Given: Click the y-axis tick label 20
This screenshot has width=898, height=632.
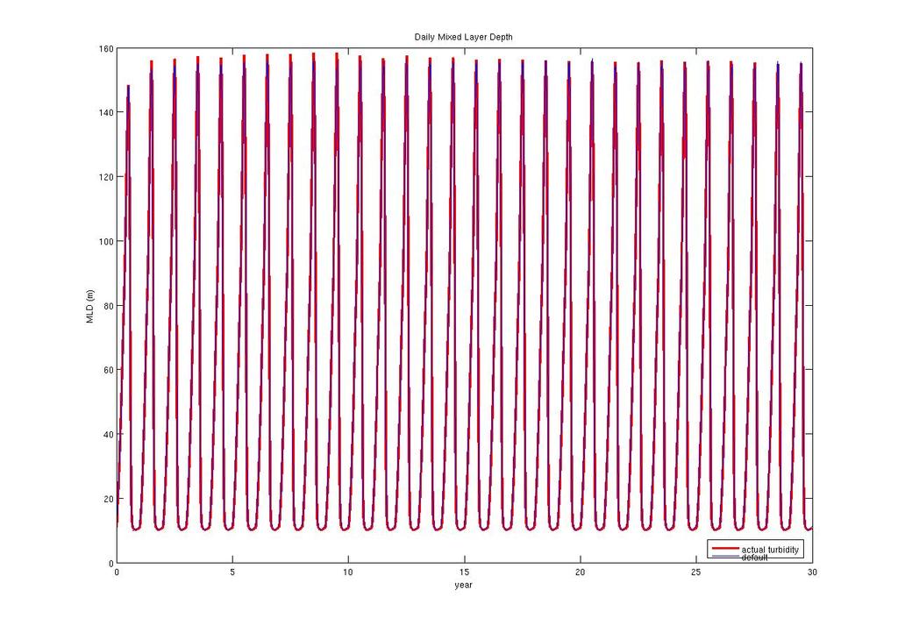Looking at the screenshot, I should pos(108,499).
